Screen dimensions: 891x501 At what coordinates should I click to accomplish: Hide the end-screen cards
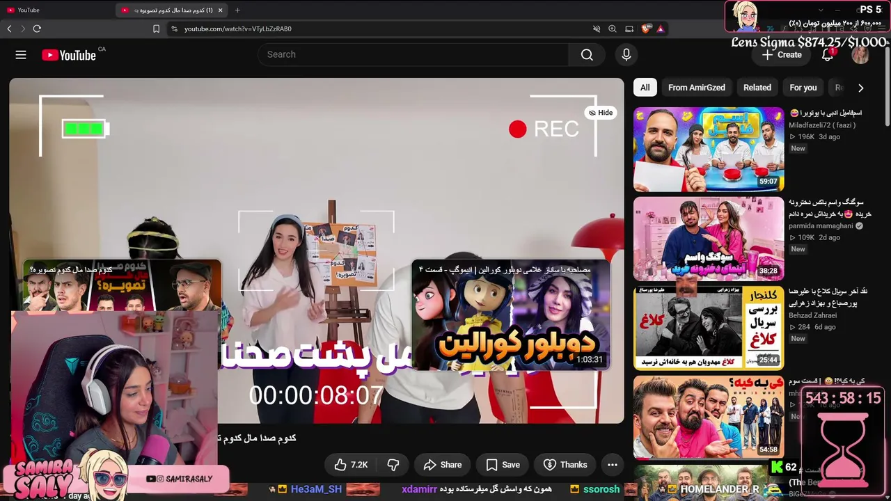601,113
